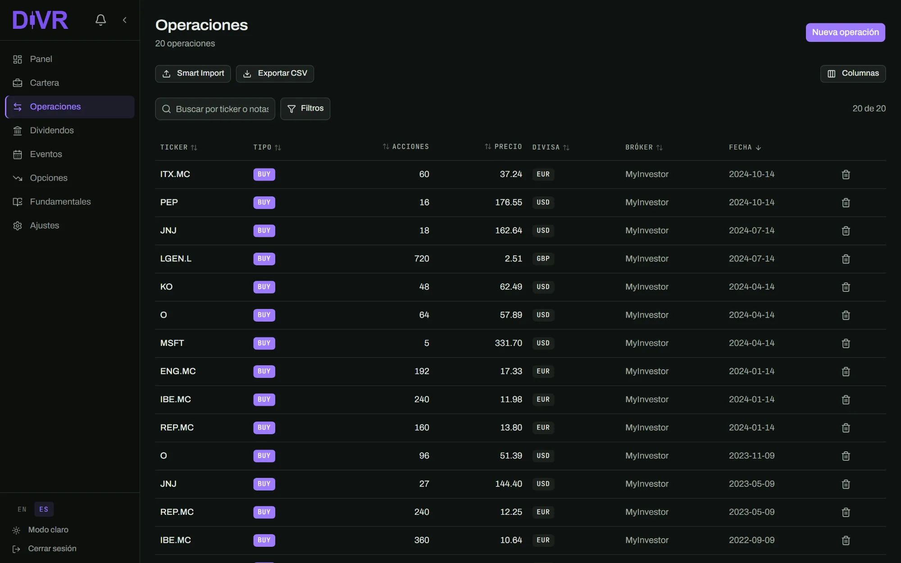Click the DIVR logo

tap(40, 20)
